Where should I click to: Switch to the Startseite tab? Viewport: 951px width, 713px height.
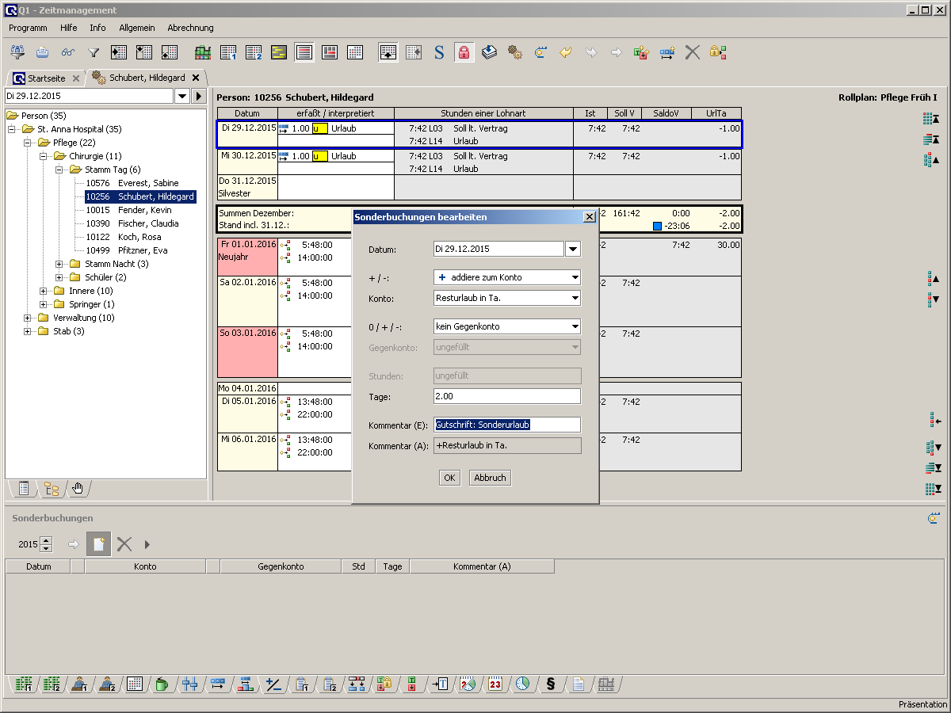pyautogui.click(x=46, y=78)
